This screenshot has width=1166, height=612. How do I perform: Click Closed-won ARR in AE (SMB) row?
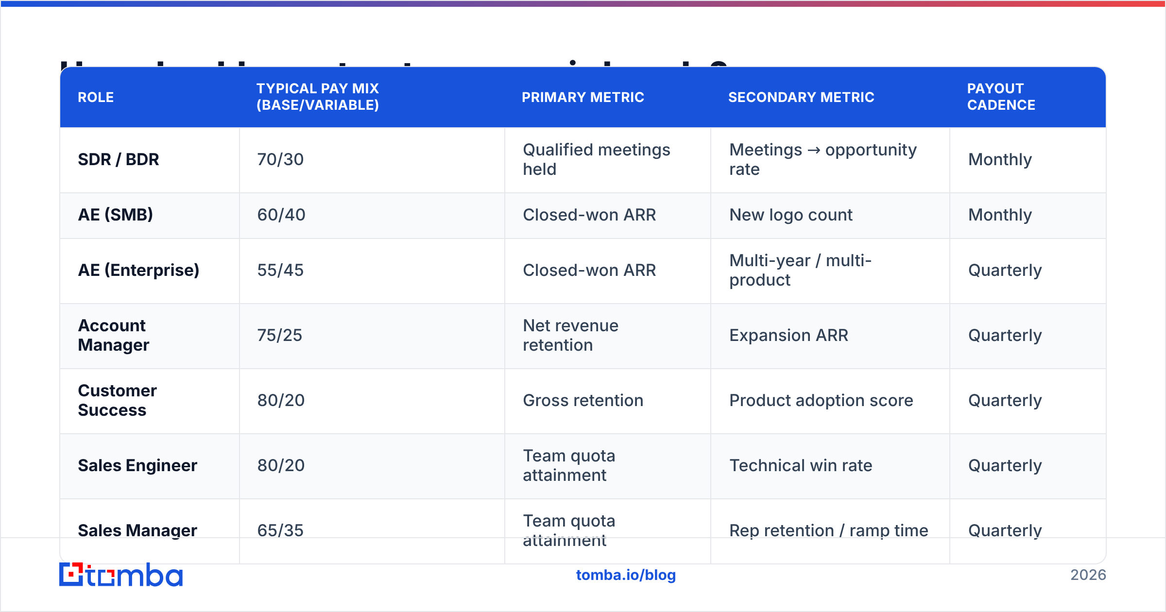click(x=589, y=215)
